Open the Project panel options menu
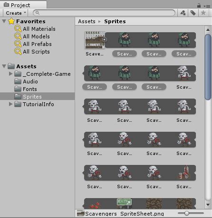Viewport: 212px width, 218px height. [207, 6]
